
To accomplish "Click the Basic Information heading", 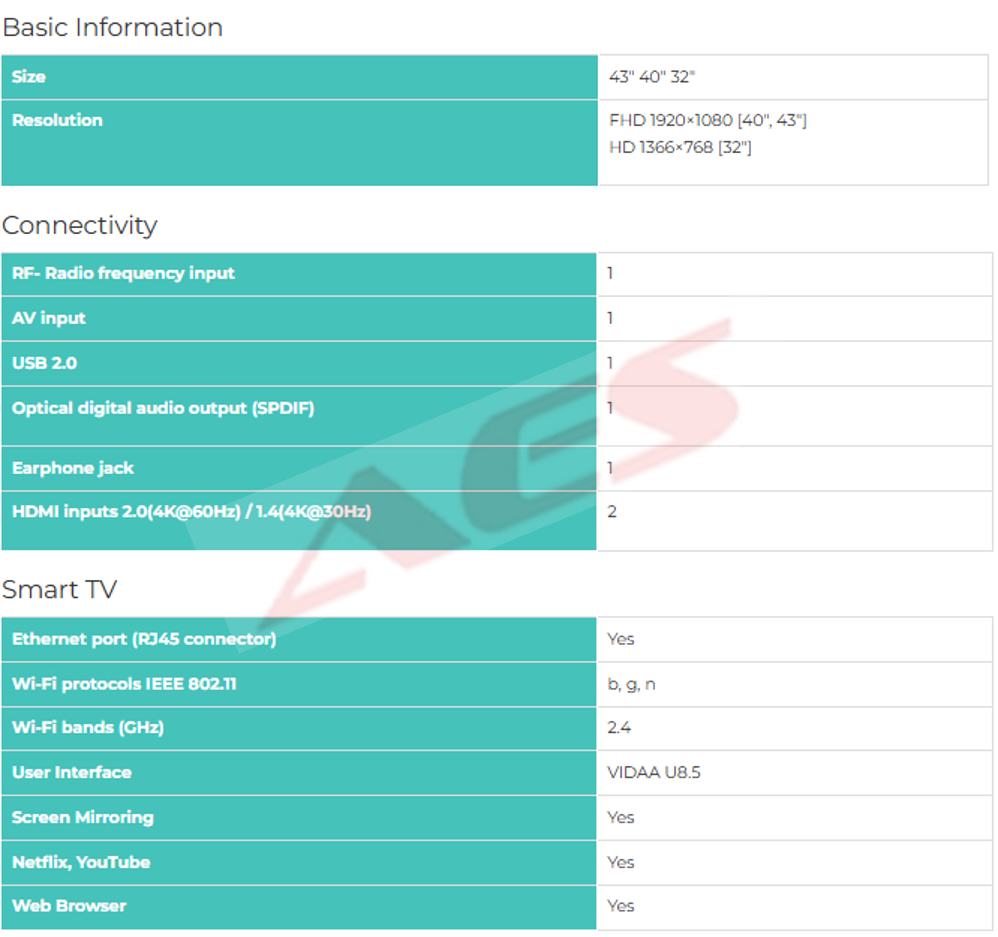I will tap(112, 27).
